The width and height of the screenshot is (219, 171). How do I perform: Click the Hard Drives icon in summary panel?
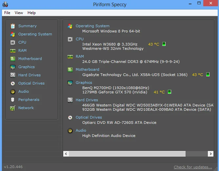(x=70, y=100)
